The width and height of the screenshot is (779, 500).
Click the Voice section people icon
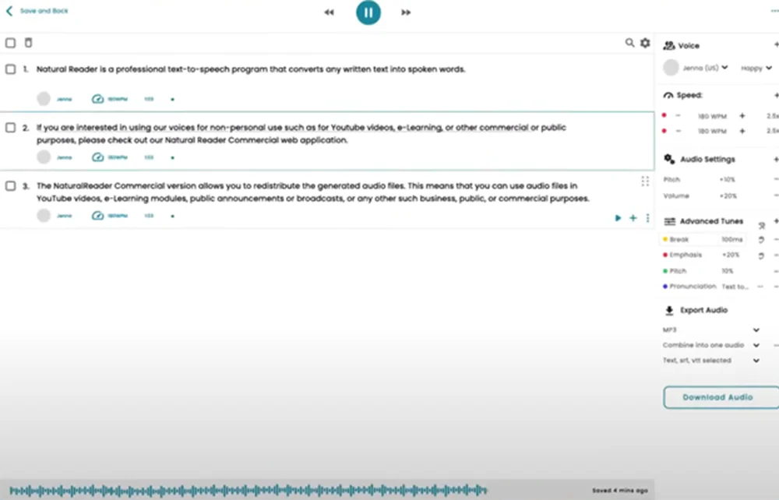click(669, 46)
